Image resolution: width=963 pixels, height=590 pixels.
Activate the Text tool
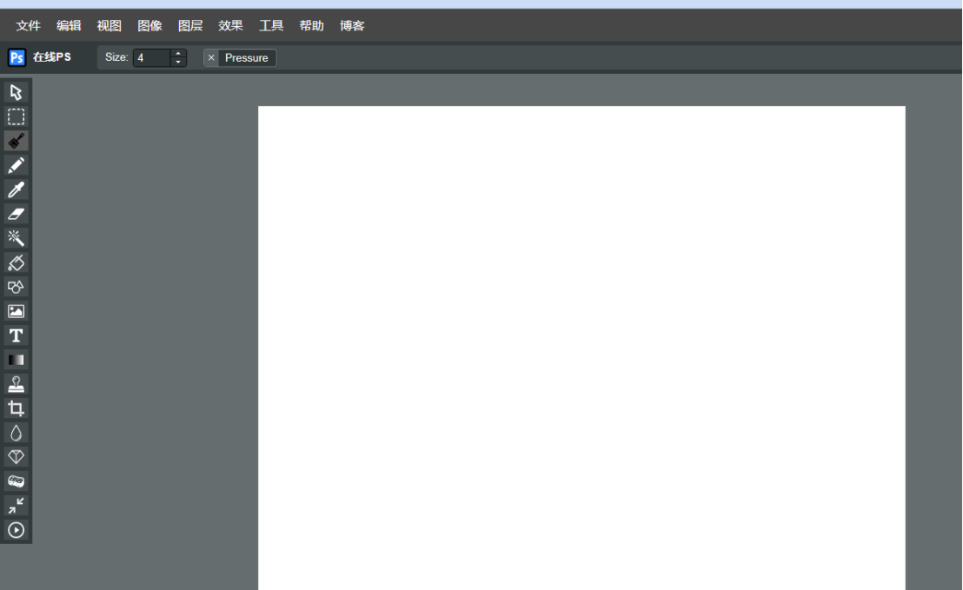click(16, 335)
